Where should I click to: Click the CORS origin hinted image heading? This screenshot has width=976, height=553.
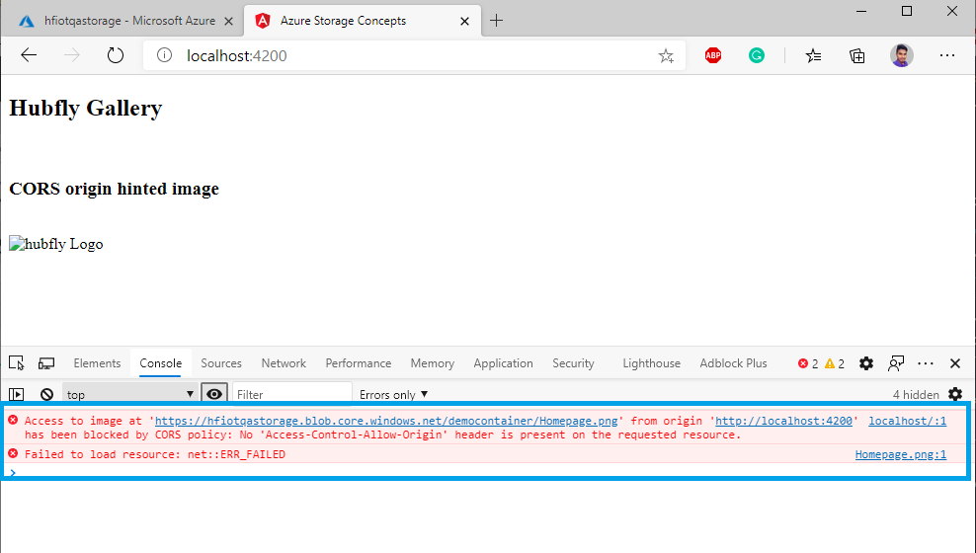coord(114,189)
